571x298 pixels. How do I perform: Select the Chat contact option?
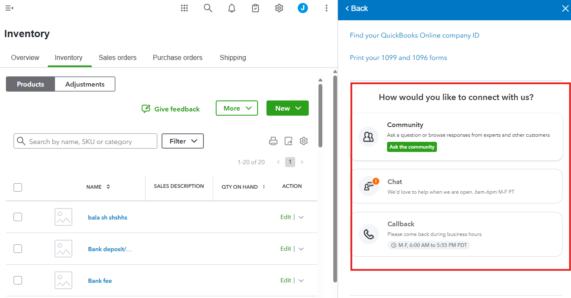[457, 186]
